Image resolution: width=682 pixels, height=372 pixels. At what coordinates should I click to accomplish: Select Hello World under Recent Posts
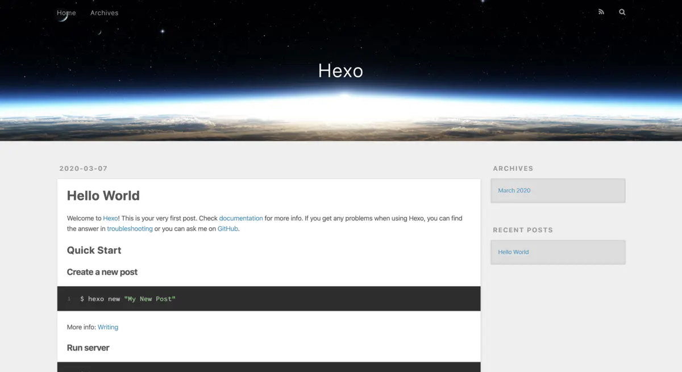[x=513, y=252]
